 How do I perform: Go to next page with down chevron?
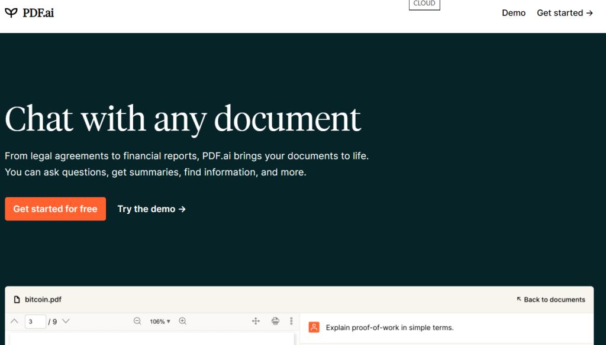[x=66, y=321]
